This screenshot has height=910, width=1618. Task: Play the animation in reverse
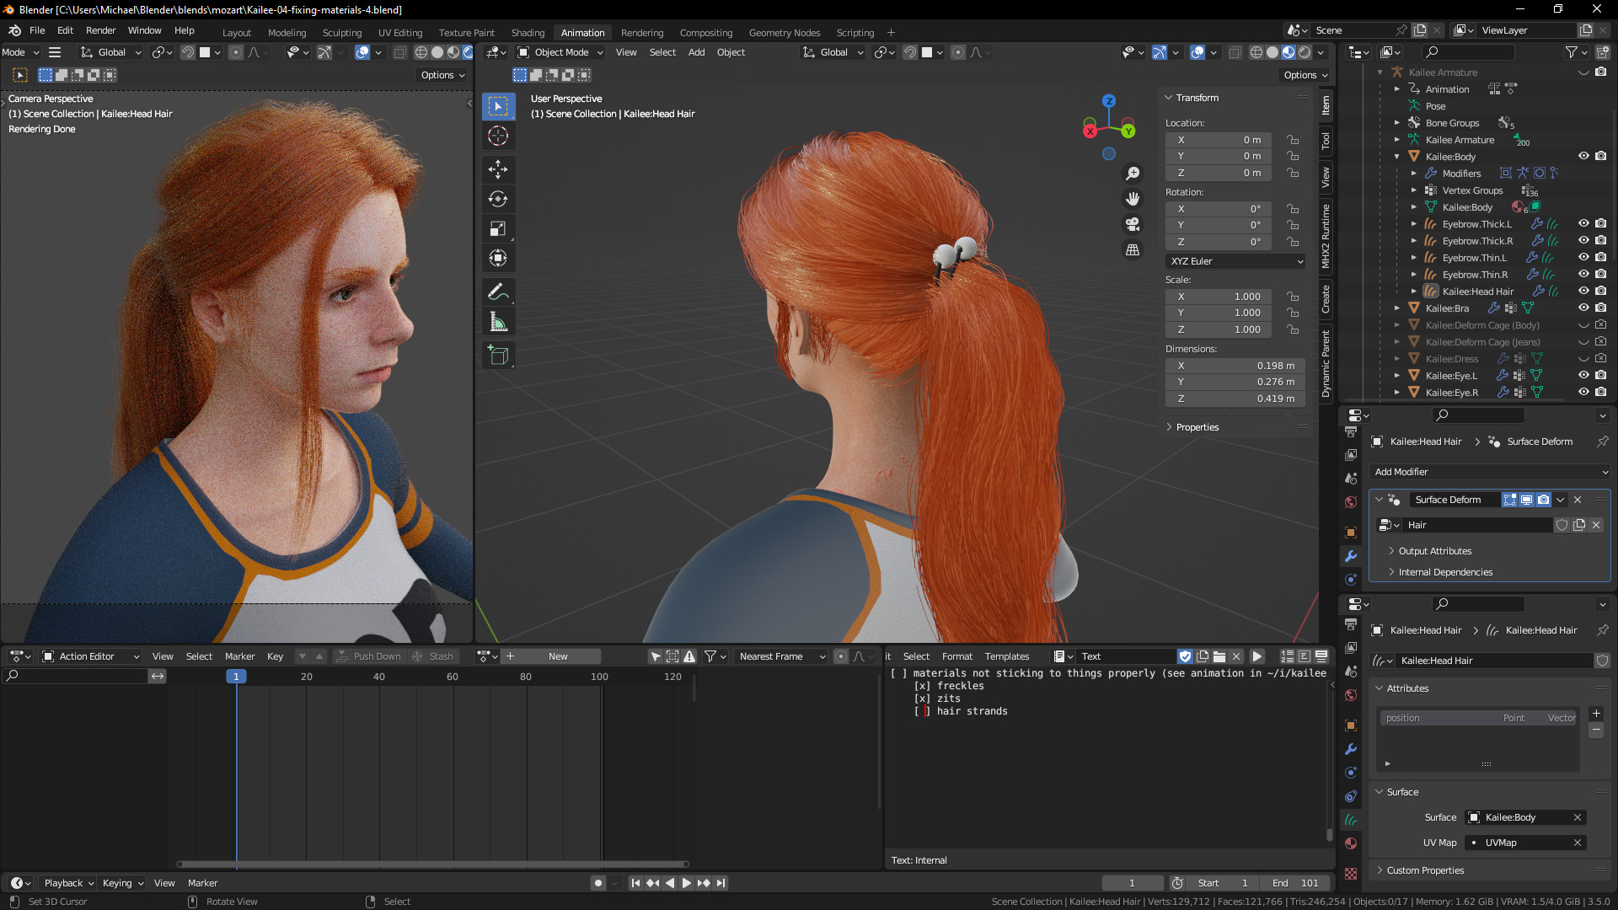670,883
